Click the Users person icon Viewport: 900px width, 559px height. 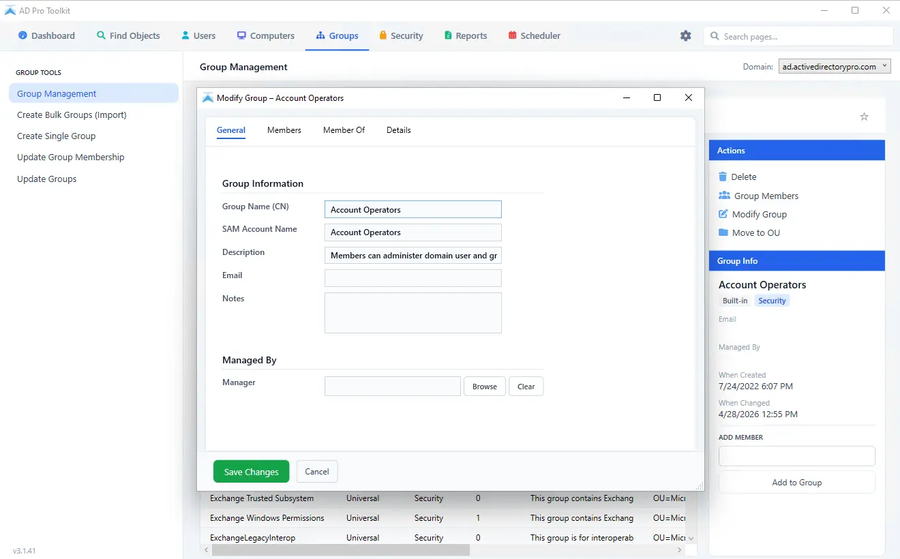[185, 35]
